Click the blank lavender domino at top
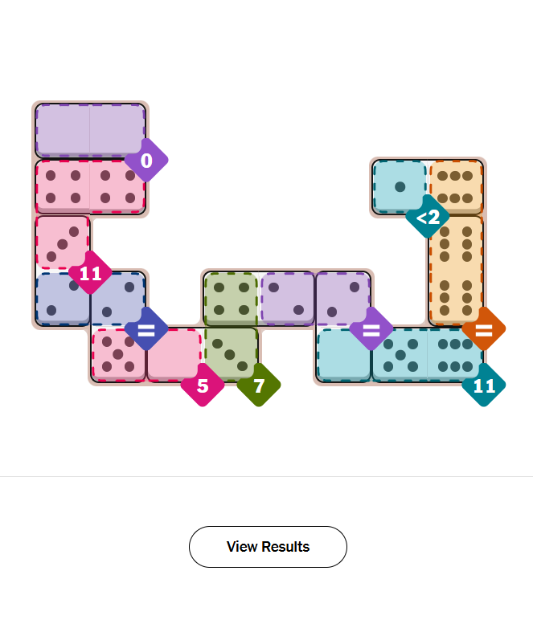The height and width of the screenshot is (628, 533). click(x=90, y=130)
